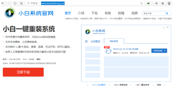Minimize the 小白系统 preview window
Screen dimensions: 173x93
164,28
